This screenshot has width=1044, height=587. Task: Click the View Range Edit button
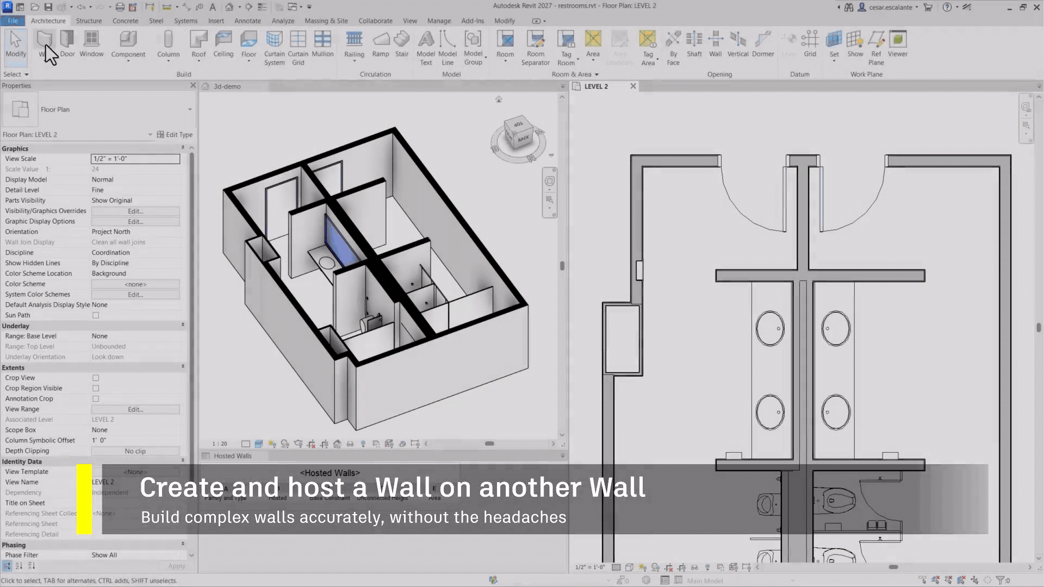point(135,409)
